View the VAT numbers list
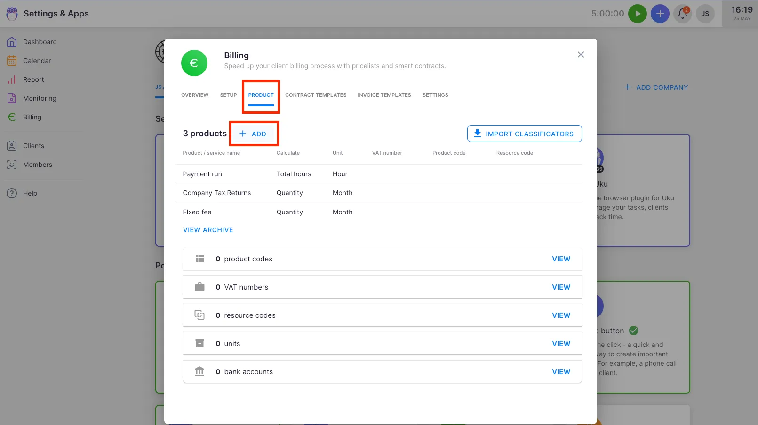 [x=561, y=287]
